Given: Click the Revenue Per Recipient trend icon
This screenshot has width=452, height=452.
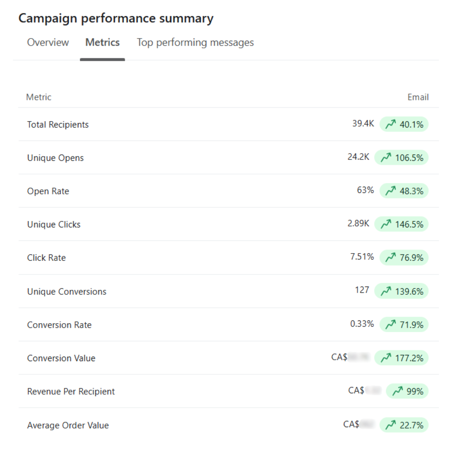Looking at the screenshot, I should pos(397,391).
